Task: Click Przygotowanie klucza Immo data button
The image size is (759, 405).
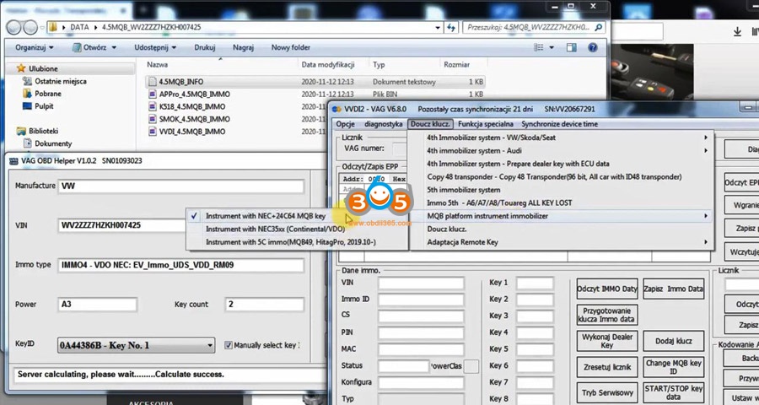Action: coord(607,315)
